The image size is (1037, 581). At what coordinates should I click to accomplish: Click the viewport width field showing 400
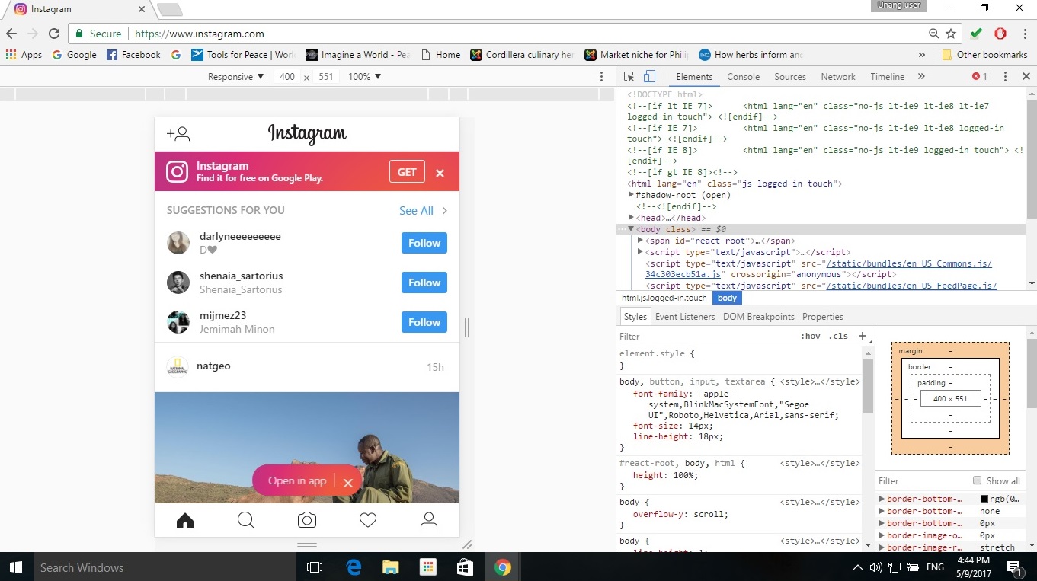tap(287, 77)
